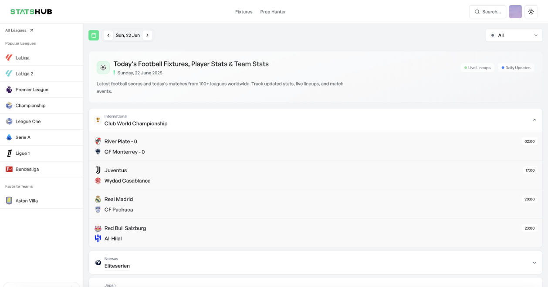
Task: Click the Serie A logo icon
Action: (x=9, y=137)
